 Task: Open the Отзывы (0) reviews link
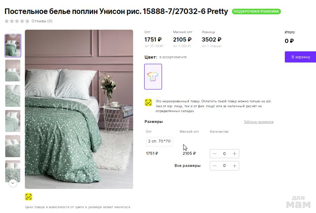pyautogui.click(x=42, y=21)
